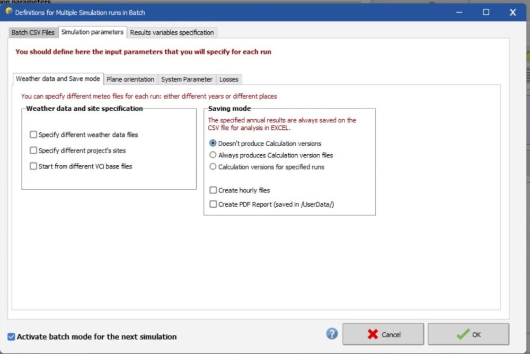Screen dimensions: 530x354
Task: Enable "Start from different VCi base files"
Action: click(x=33, y=166)
